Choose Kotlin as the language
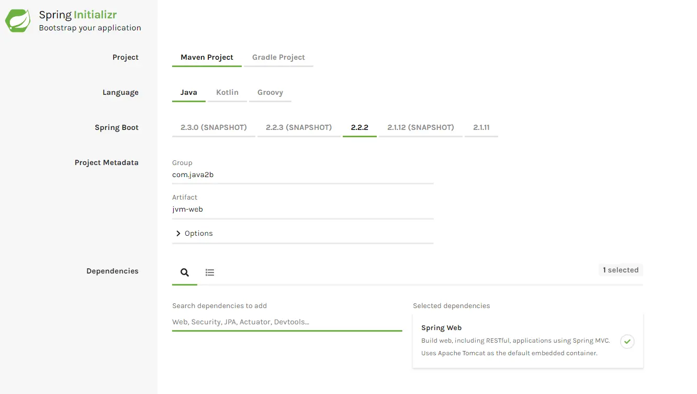 coord(227,93)
